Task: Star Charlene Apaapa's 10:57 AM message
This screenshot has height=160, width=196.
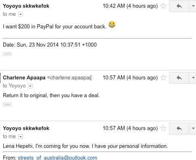Action: (x=163, y=78)
